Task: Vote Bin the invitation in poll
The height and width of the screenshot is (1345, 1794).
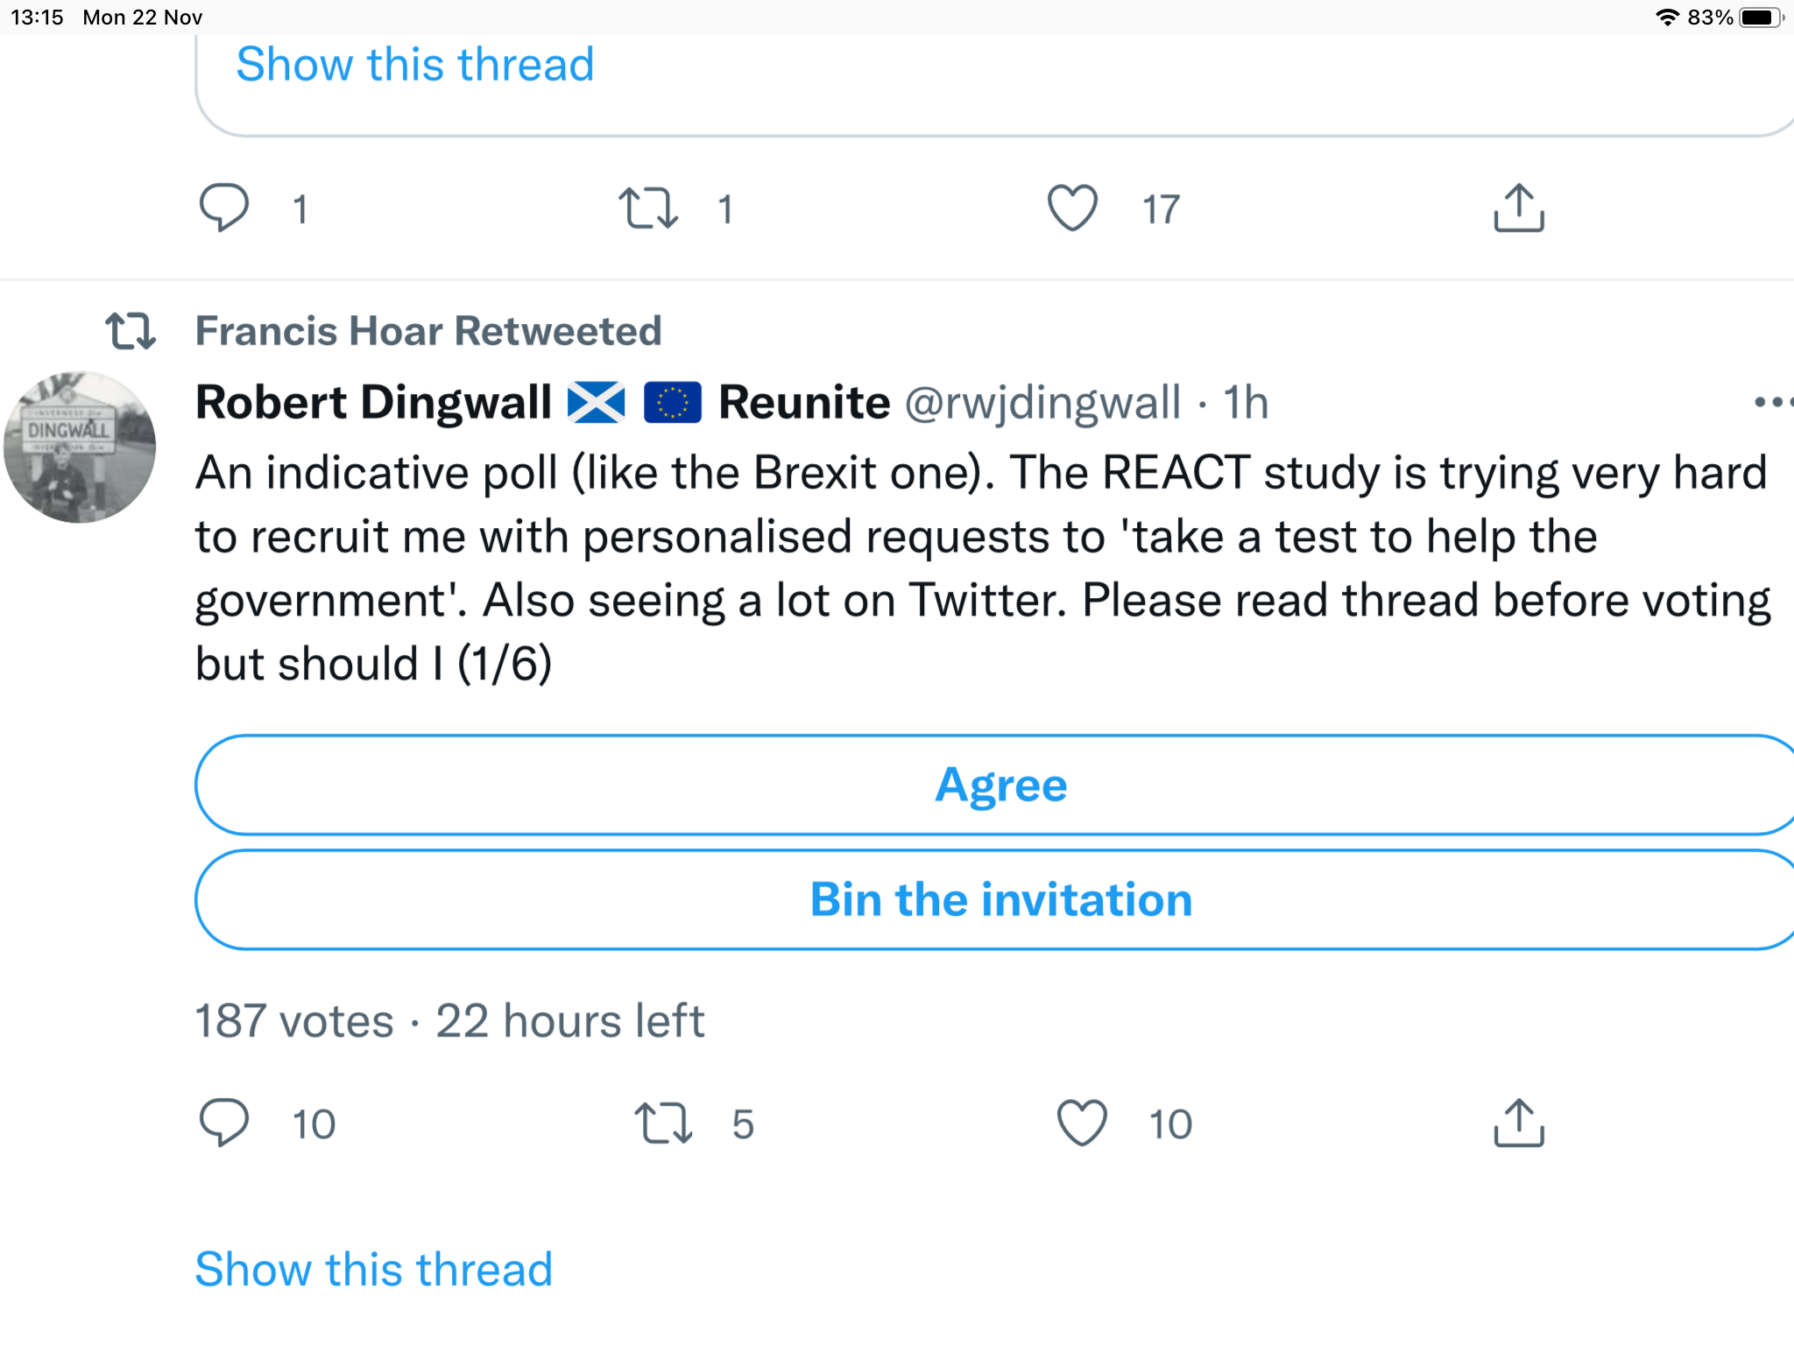Action: 999,899
